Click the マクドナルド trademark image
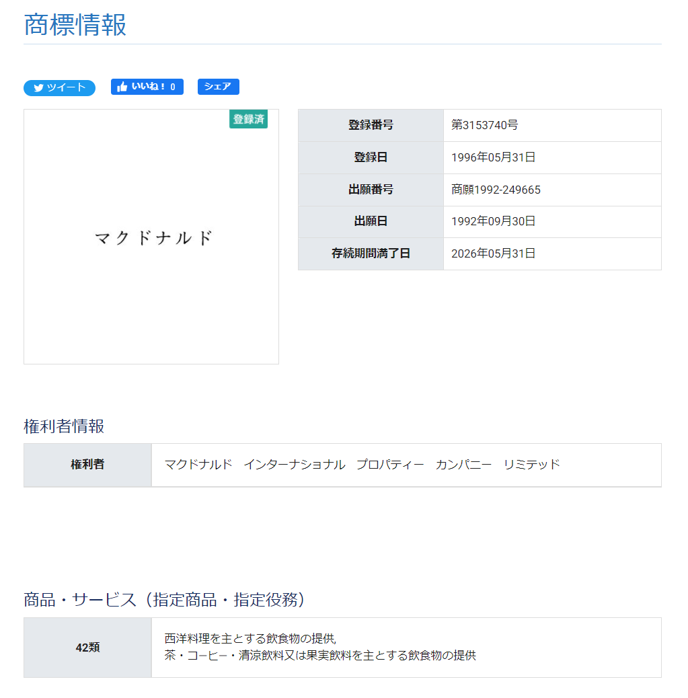This screenshot has width=688, height=698. click(151, 237)
